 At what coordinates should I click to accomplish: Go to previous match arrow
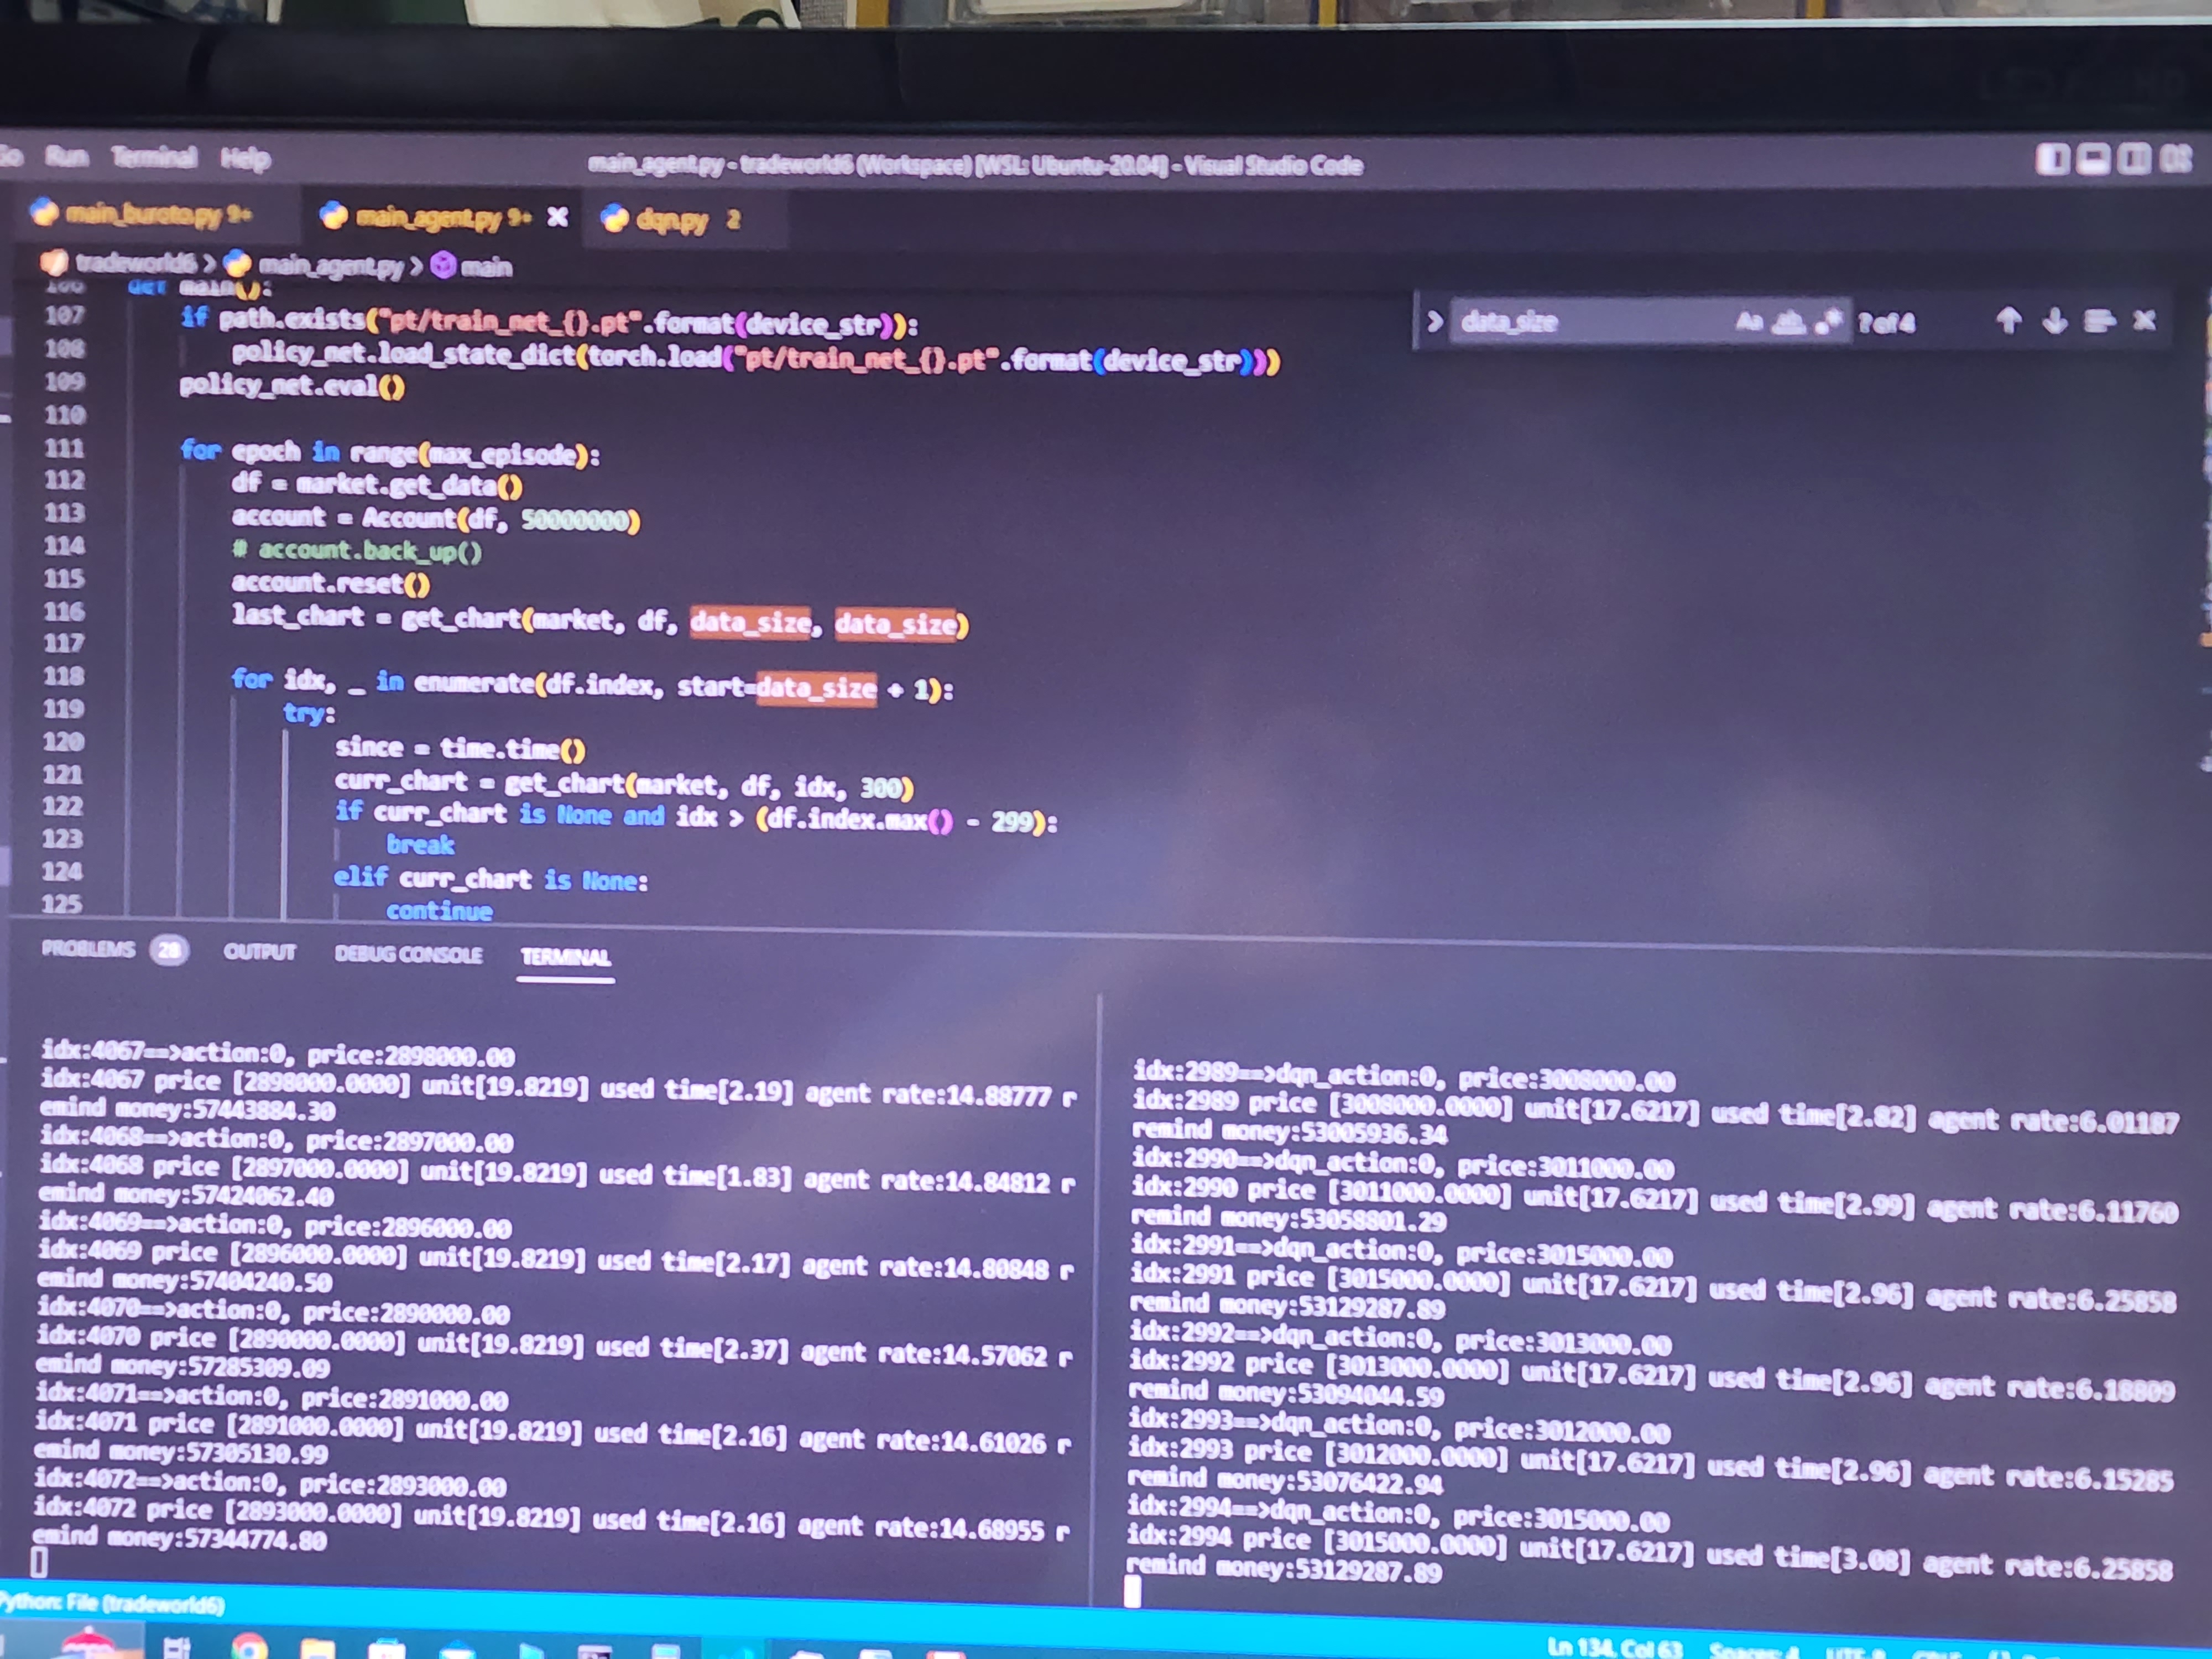tap(2008, 321)
